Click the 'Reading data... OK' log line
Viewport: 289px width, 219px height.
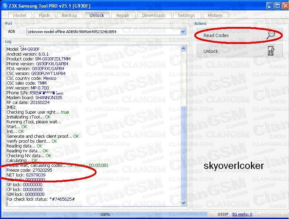(25, 146)
